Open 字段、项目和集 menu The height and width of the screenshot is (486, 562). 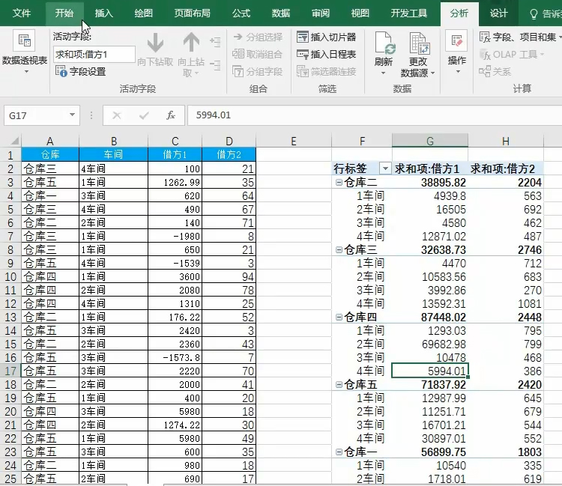tap(520, 37)
